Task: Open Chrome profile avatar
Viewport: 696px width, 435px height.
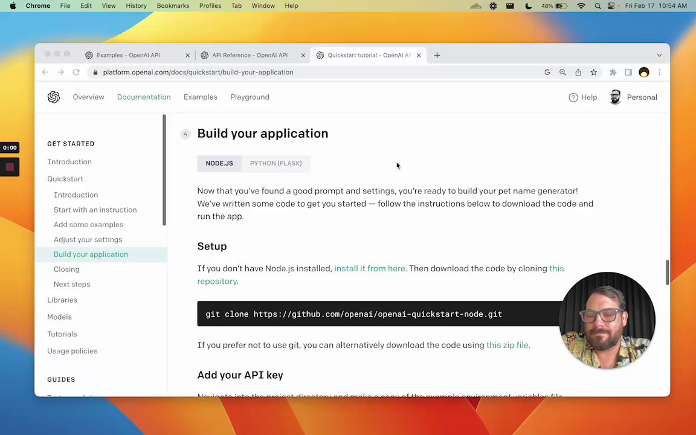Action: pyautogui.click(x=643, y=72)
